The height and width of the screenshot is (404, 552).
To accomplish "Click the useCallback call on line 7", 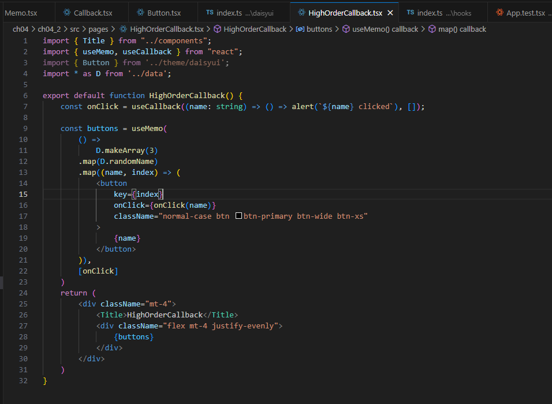I will pos(156,107).
